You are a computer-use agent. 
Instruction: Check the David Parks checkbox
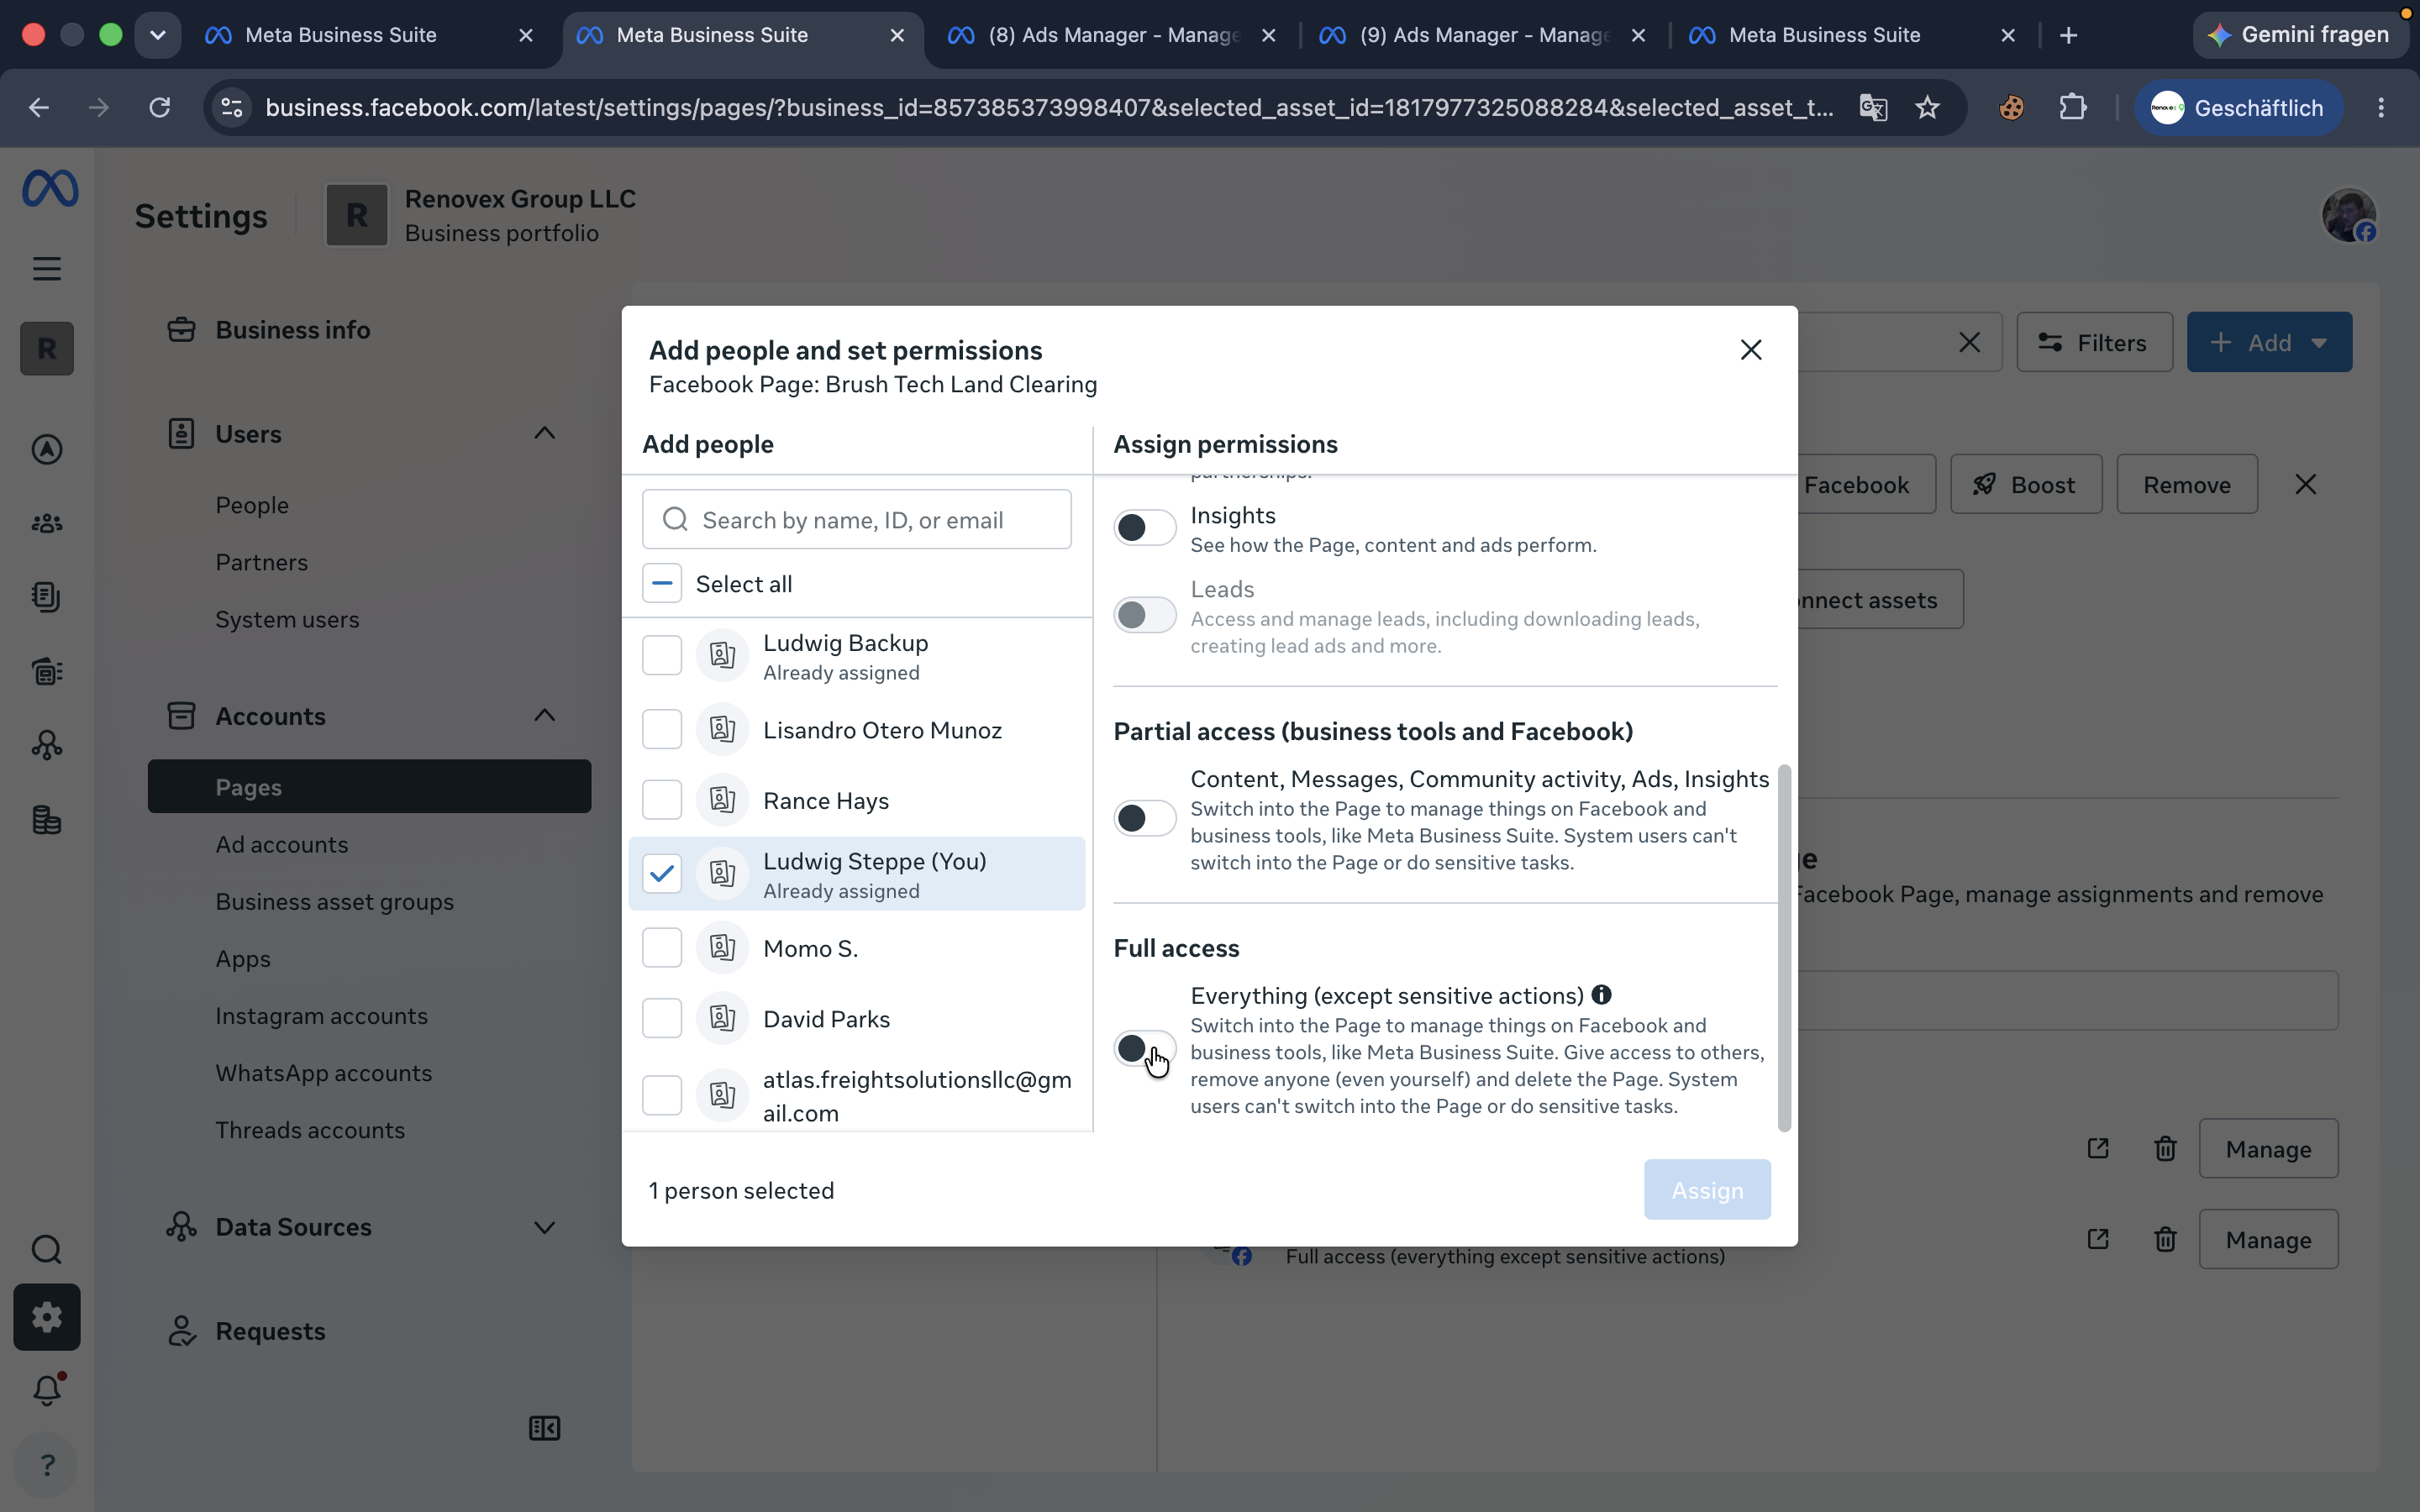pyautogui.click(x=662, y=1018)
